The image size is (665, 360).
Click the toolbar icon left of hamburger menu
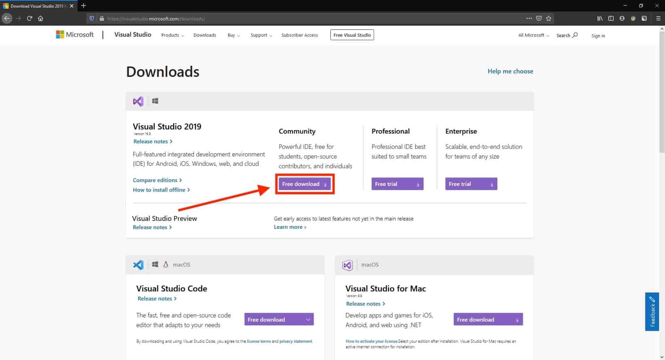coord(644,18)
